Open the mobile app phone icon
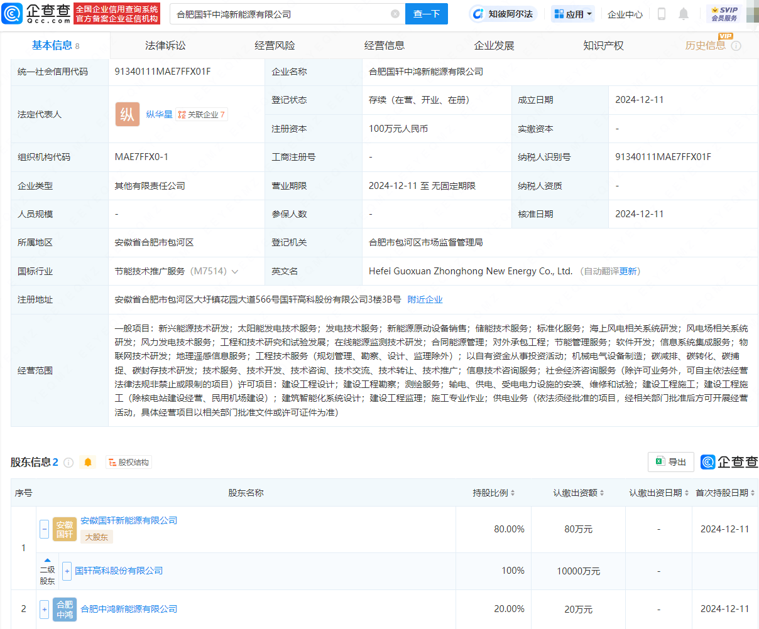Viewport: 759px width, 629px height. tap(661, 14)
